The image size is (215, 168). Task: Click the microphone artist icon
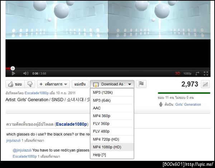(161, 104)
